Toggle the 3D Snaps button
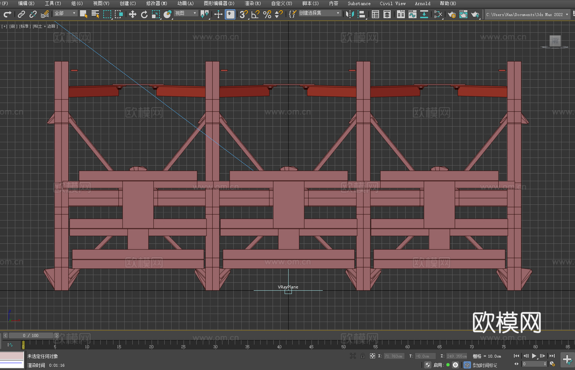575x370 pixels. coord(244,14)
